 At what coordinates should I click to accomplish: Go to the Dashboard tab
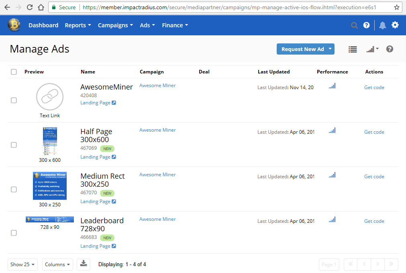(x=43, y=25)
